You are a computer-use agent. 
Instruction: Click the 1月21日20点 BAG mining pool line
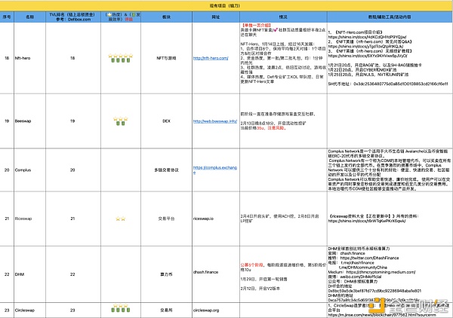coord(374,65)
